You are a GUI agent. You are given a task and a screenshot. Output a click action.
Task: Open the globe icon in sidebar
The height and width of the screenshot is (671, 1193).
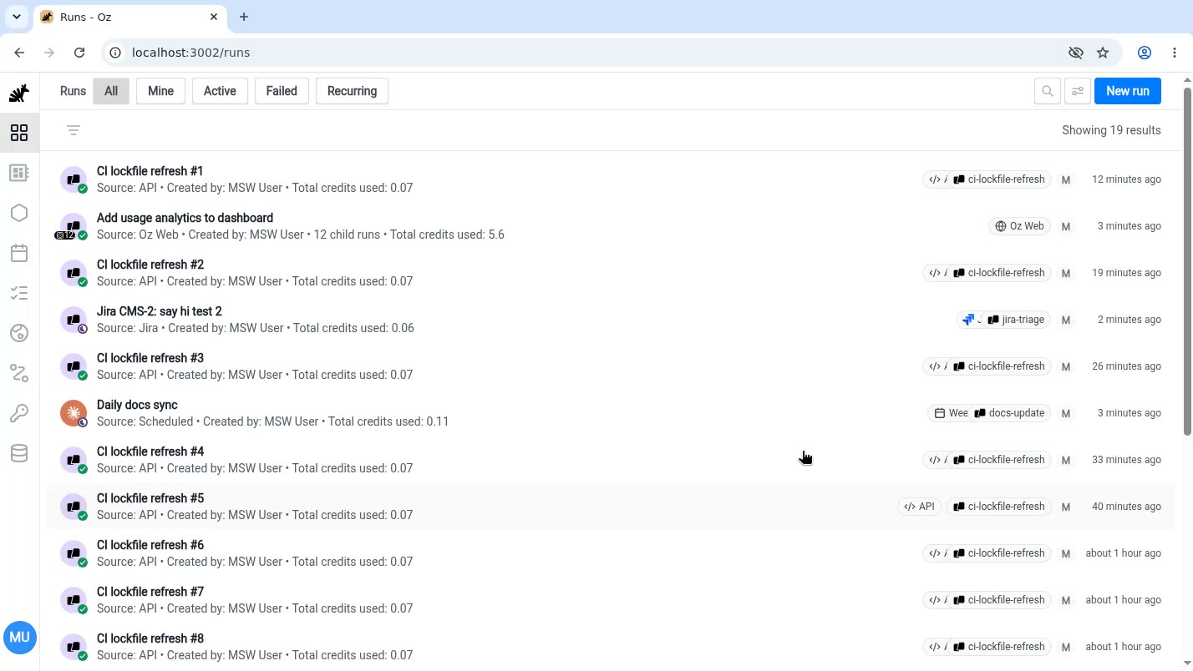pos(19,333)
